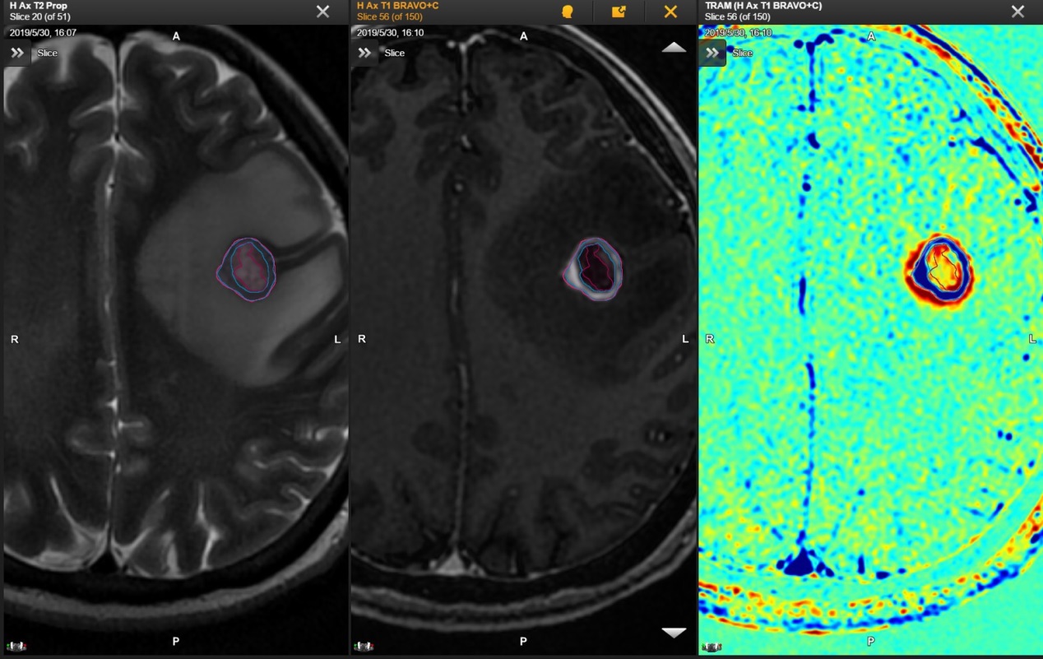The width and height of the screenshot is (1043, 659).
Task: Close the TRAM color map panel
Action: pyautogui.click(x=1018, y=12)
